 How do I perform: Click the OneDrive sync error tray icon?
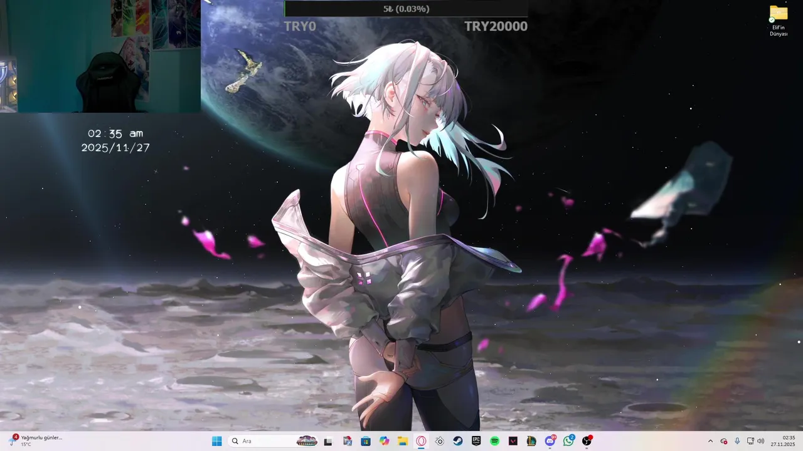pos(724,441)
